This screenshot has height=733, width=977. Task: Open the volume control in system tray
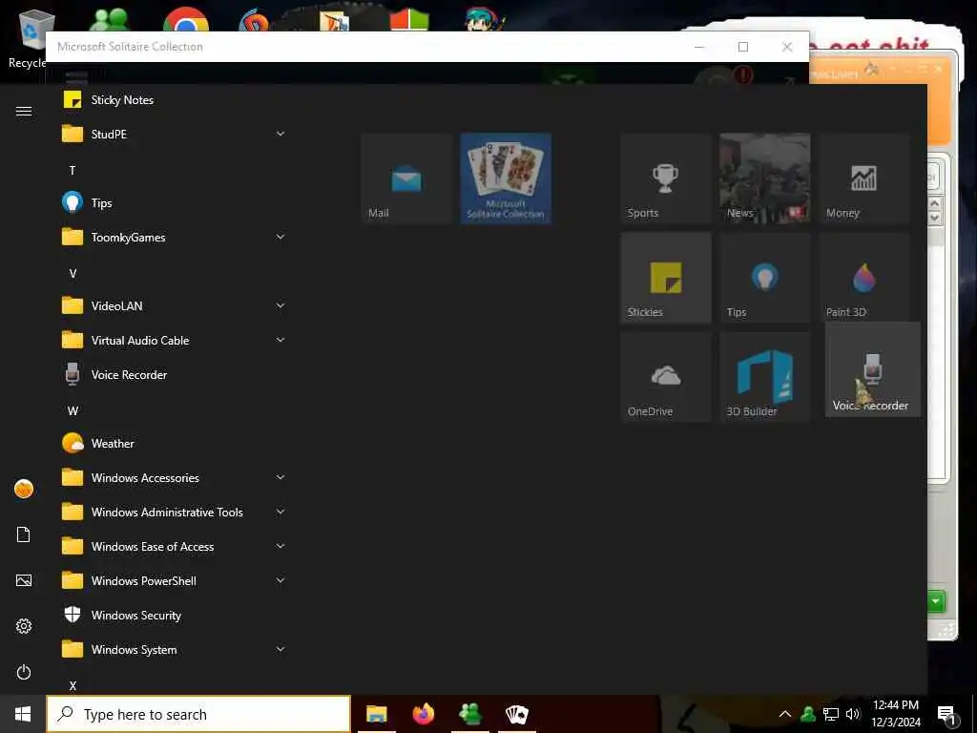click(x=853, y=714)
